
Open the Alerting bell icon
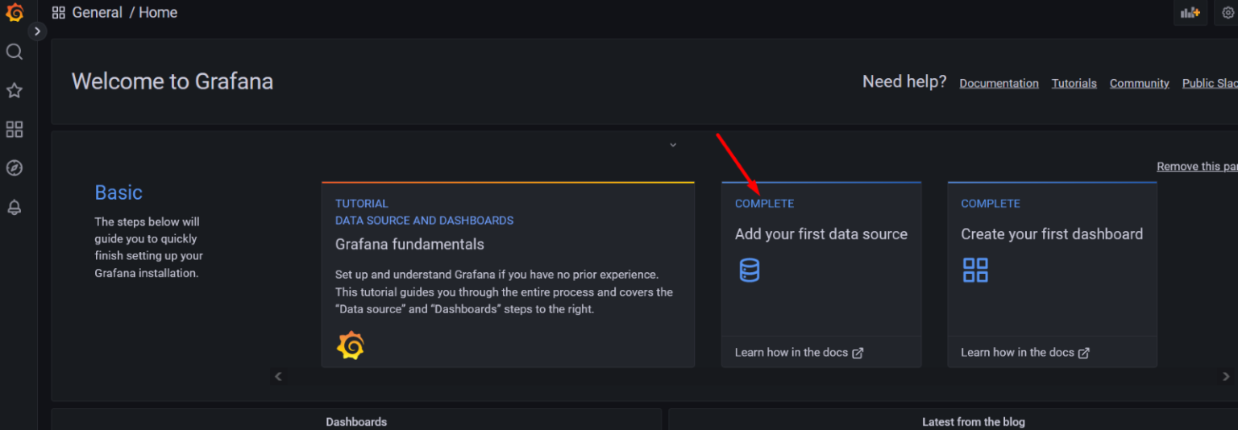click(15, 208)
